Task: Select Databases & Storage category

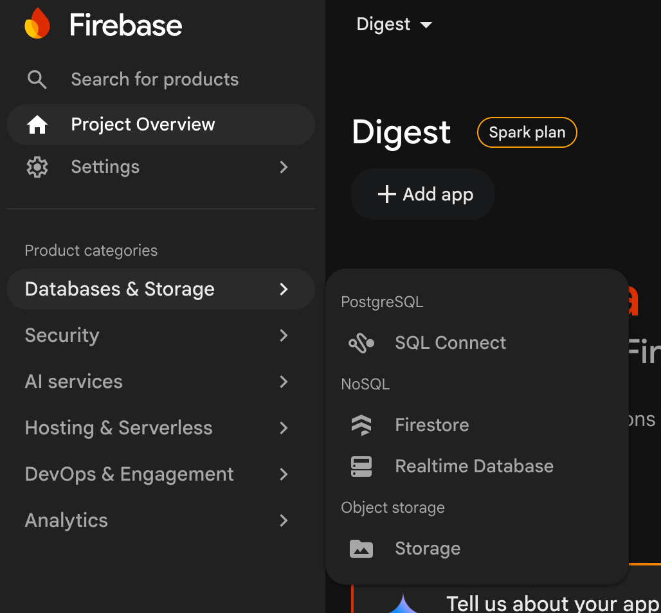Action: pos(161,289)
